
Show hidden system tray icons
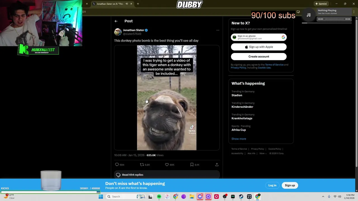(323, 197)
